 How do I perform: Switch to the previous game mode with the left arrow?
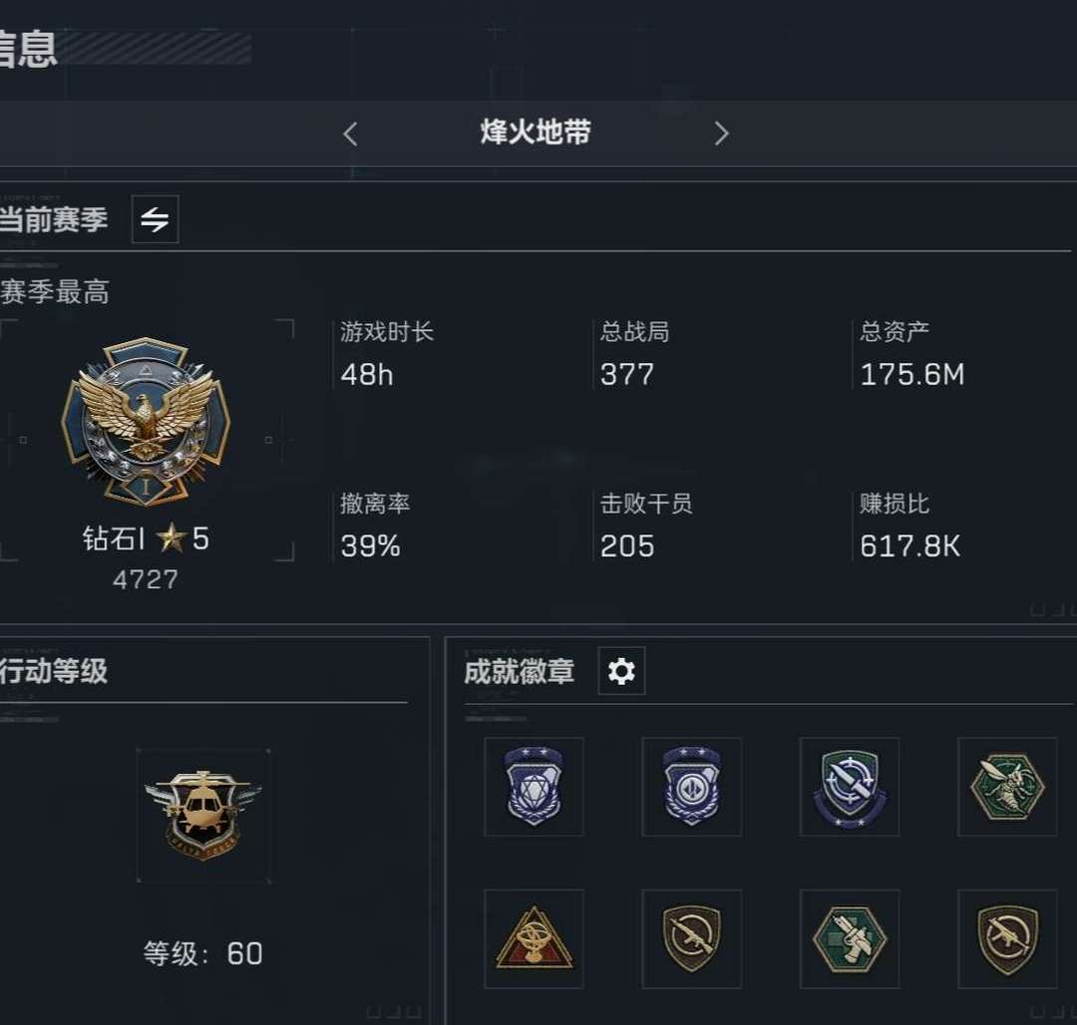(350, 134)
